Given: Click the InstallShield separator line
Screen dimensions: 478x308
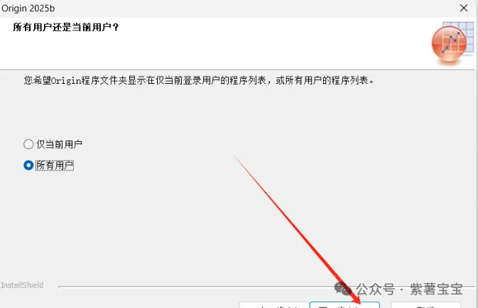Looking at the screenshot, I should tap(266, 287).
